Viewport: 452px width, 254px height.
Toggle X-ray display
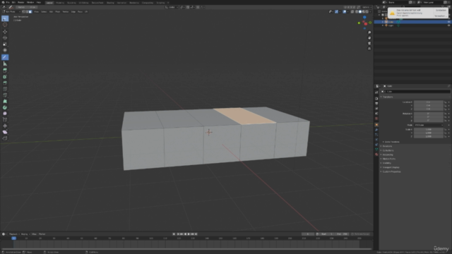[352, 12]
